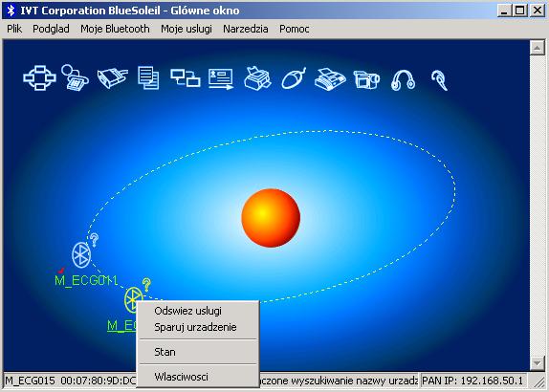549x392 pixels.
Task: Open Wlasciwosci from the context menu
Action: [182, 377]
